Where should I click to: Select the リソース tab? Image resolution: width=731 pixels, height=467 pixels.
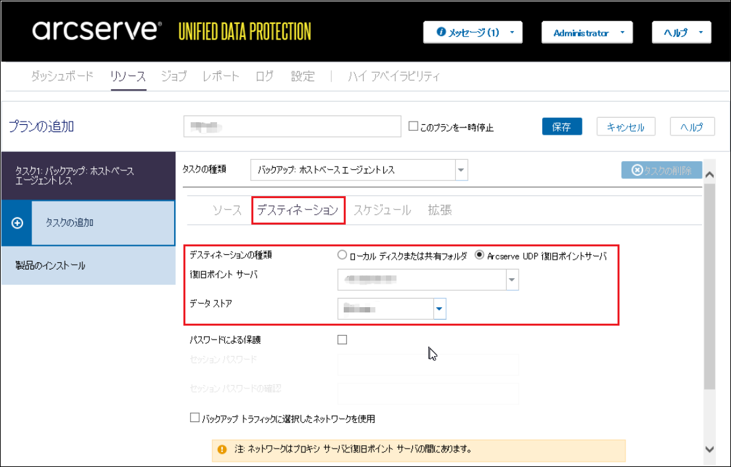[x=128, y=76]
